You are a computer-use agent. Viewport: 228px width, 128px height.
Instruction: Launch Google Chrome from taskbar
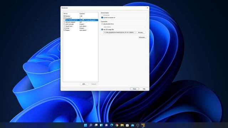117,125
